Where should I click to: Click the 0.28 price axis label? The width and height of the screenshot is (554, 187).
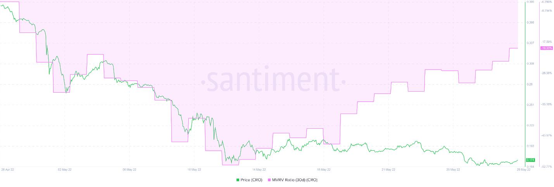[530, 84]
